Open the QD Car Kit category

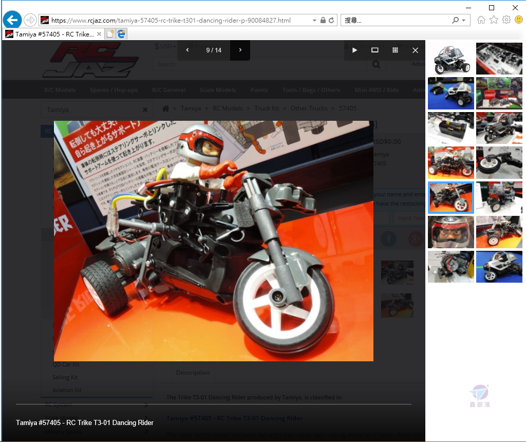(x=66, y=364)
